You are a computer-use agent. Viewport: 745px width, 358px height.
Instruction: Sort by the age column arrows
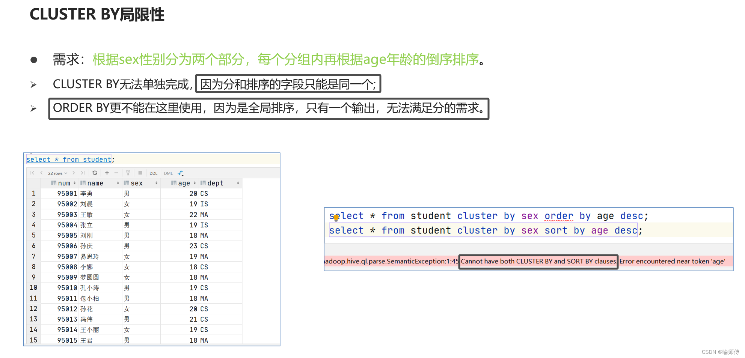pos(195,183)
